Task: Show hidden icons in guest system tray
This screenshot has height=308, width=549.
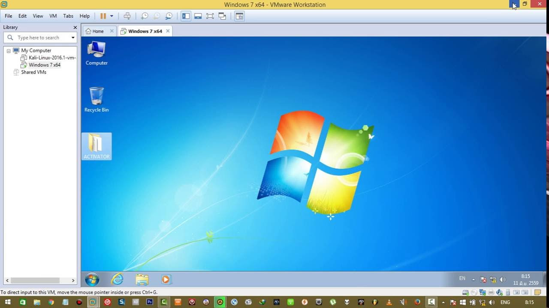Action: click(x=474, y=280)
